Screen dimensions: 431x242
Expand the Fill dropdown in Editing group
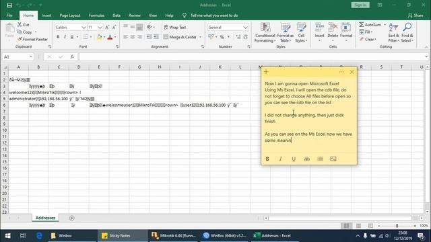pyautogui.click(x=372, y=32)
